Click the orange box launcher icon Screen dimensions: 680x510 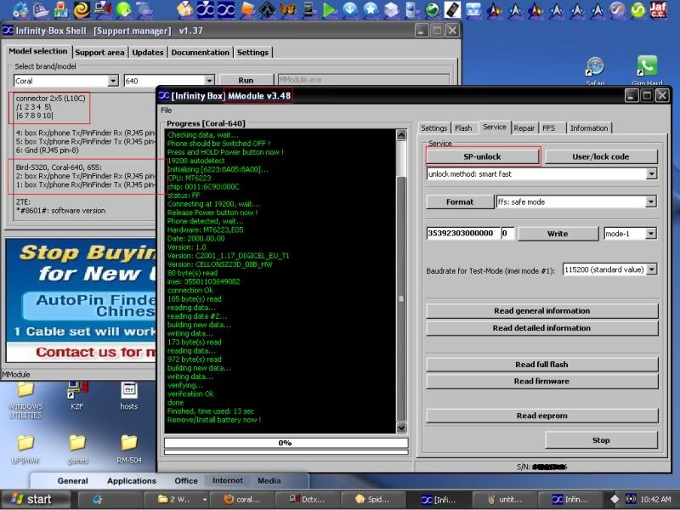[x=247, y=10]
